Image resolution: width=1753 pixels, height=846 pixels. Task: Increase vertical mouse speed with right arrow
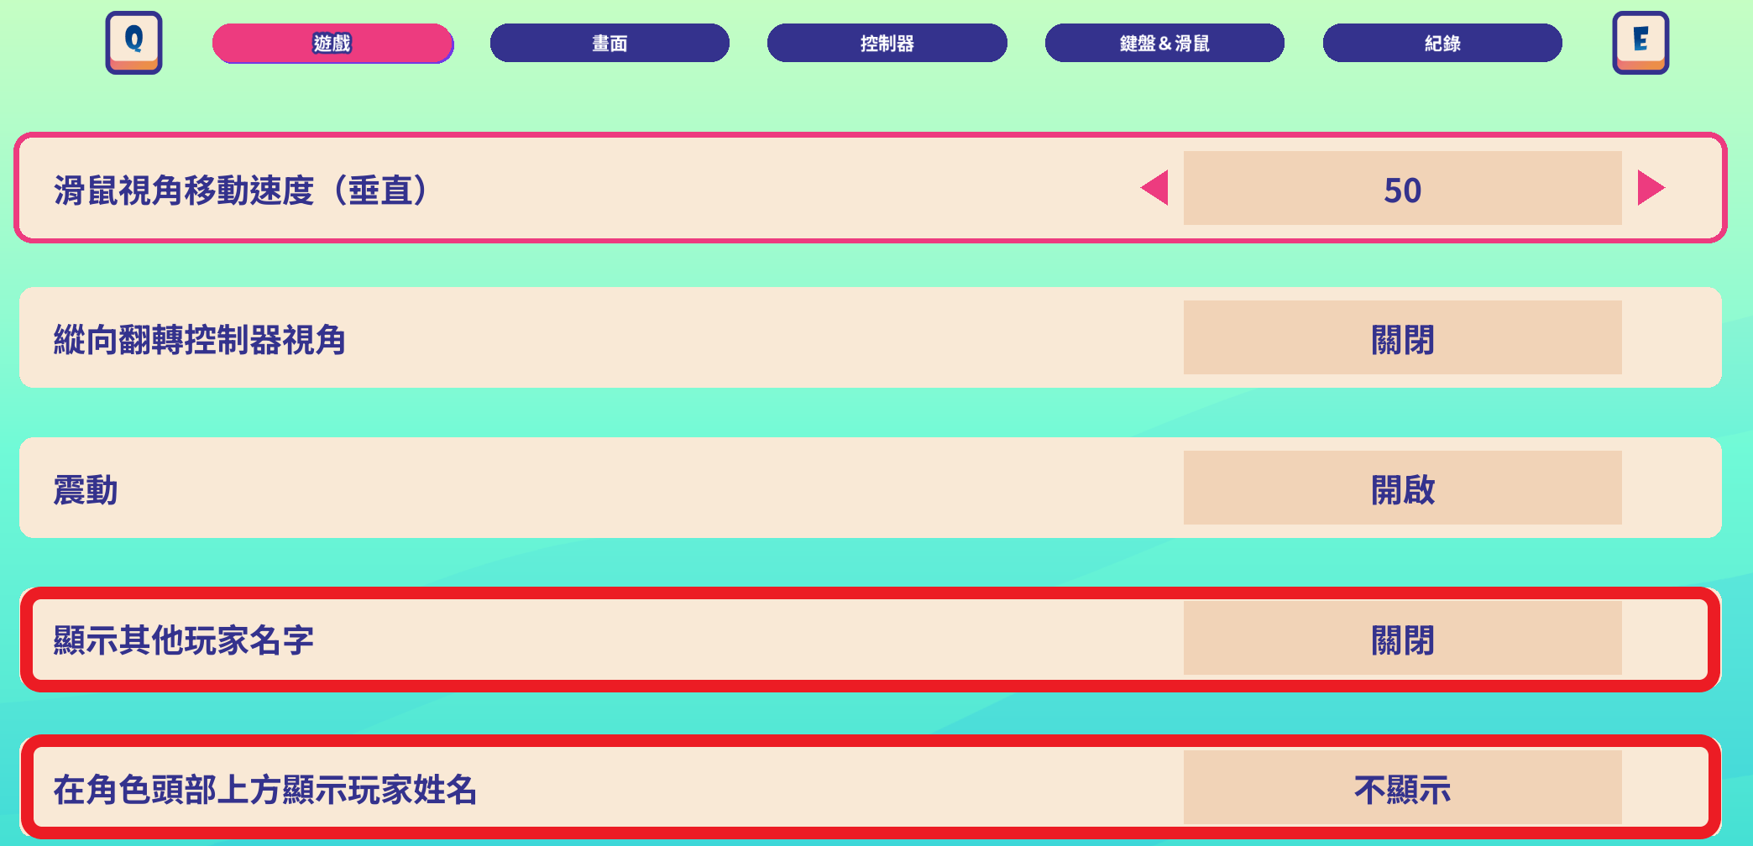point(1651,187)
